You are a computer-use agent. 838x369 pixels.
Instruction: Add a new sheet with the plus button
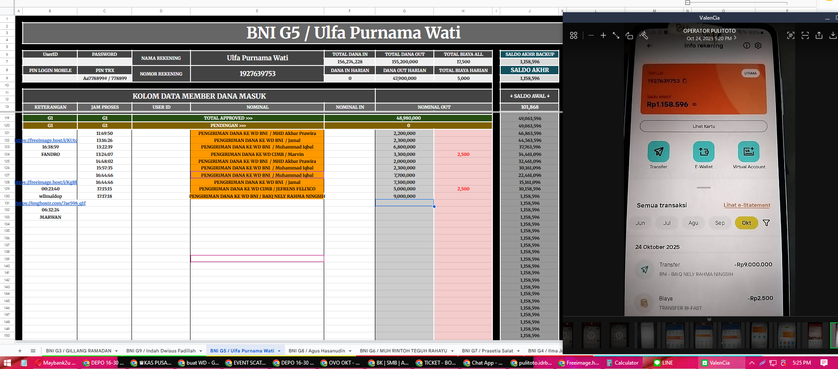(x=20, y=351)
